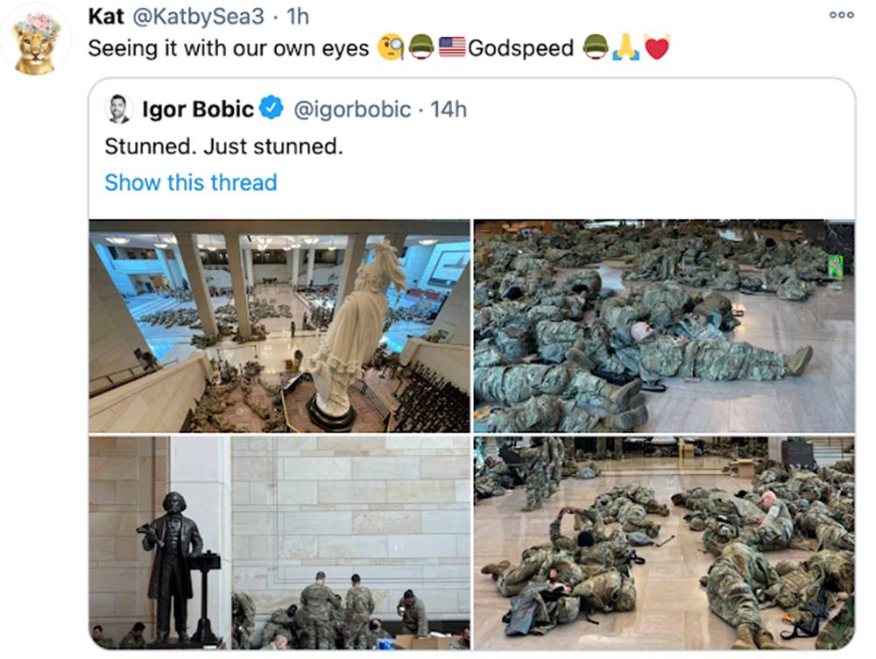This screenshot has width=876, height=659.
Task: Click Kat's lion profile avatar
Action: 37,40
